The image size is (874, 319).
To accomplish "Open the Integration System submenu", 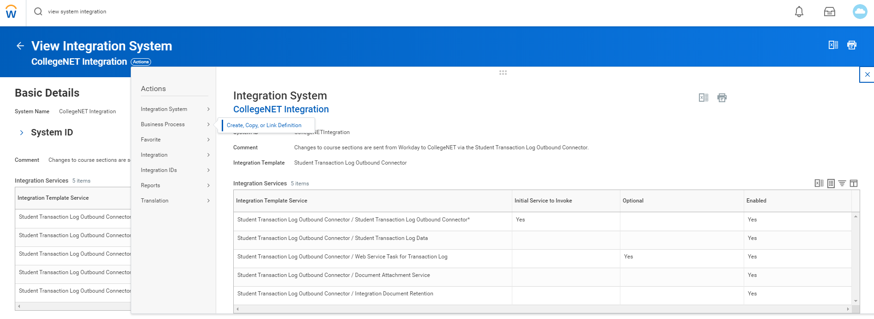I will [175, 109].
